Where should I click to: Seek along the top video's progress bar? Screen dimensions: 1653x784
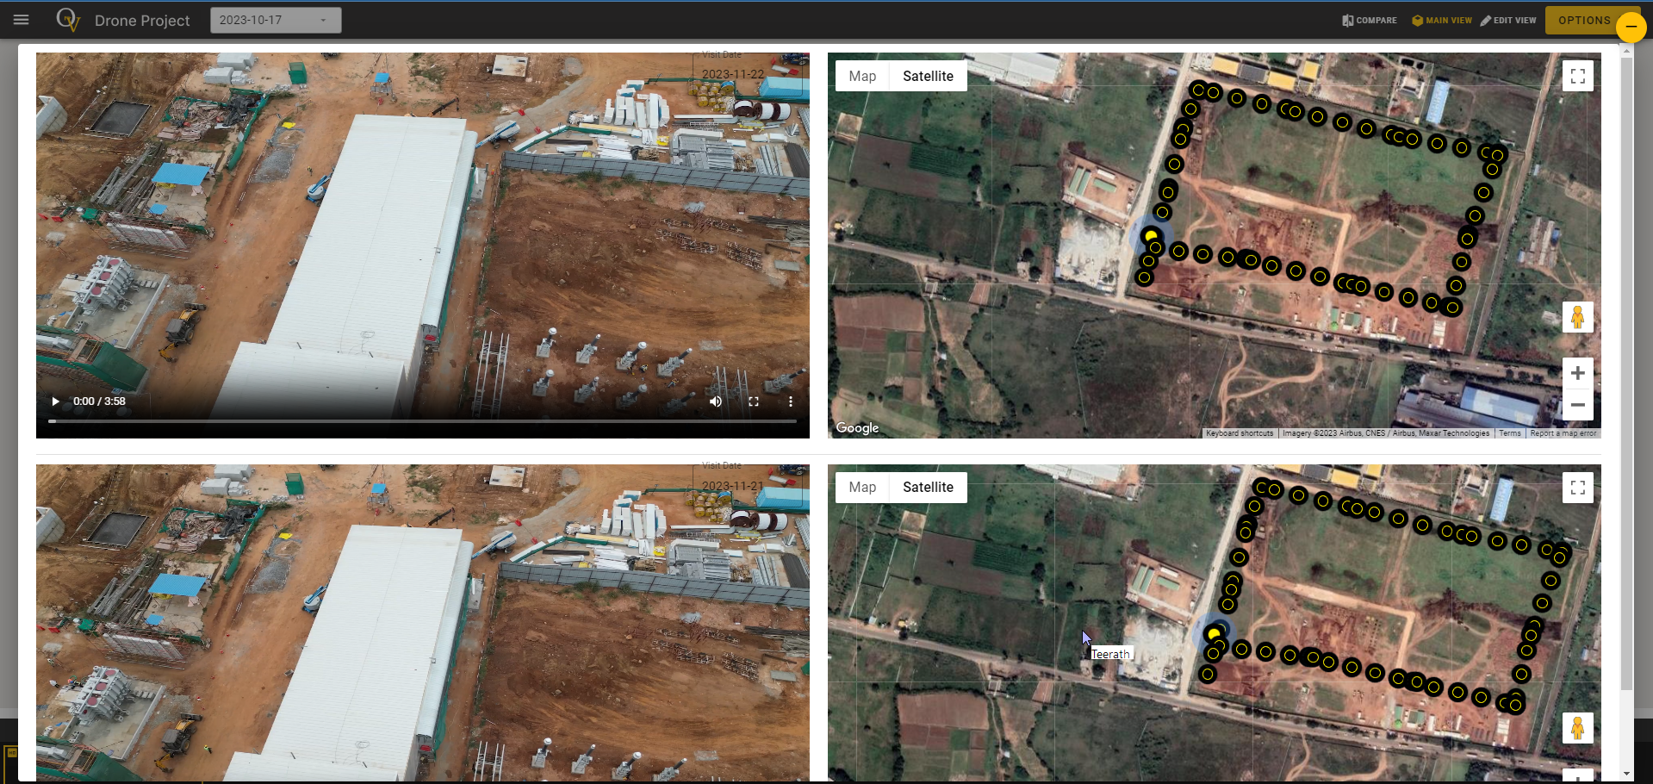[422, 421]
